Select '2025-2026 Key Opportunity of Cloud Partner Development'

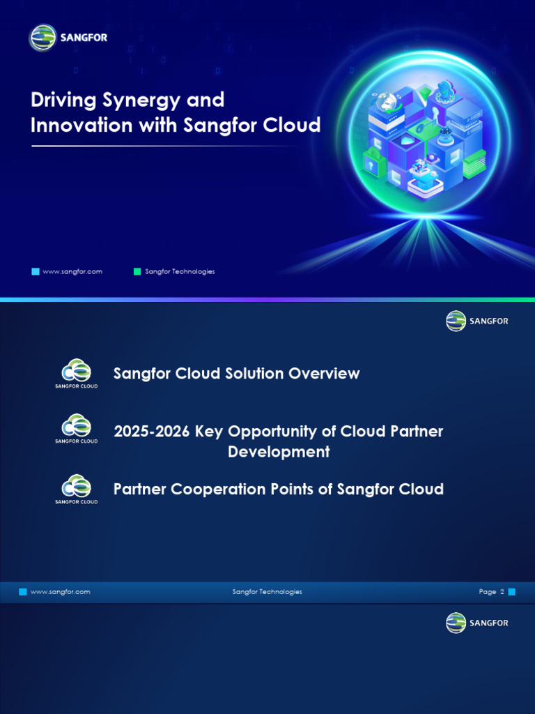tap(279, 441)
